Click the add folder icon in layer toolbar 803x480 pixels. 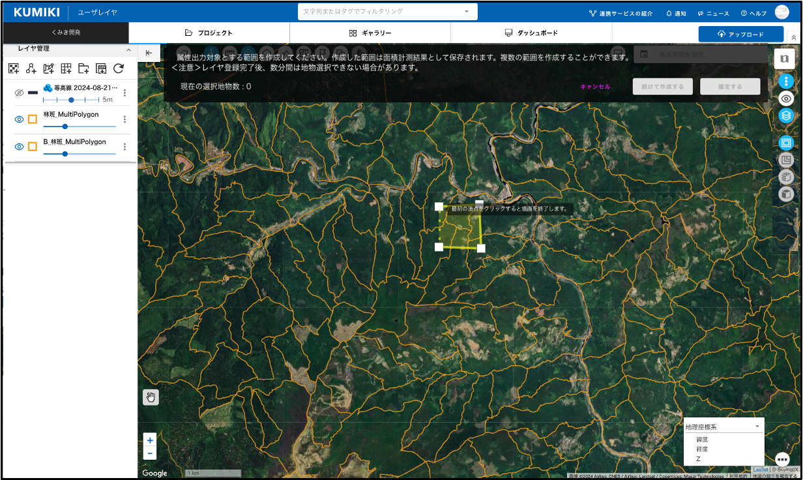tap(83, 68)
